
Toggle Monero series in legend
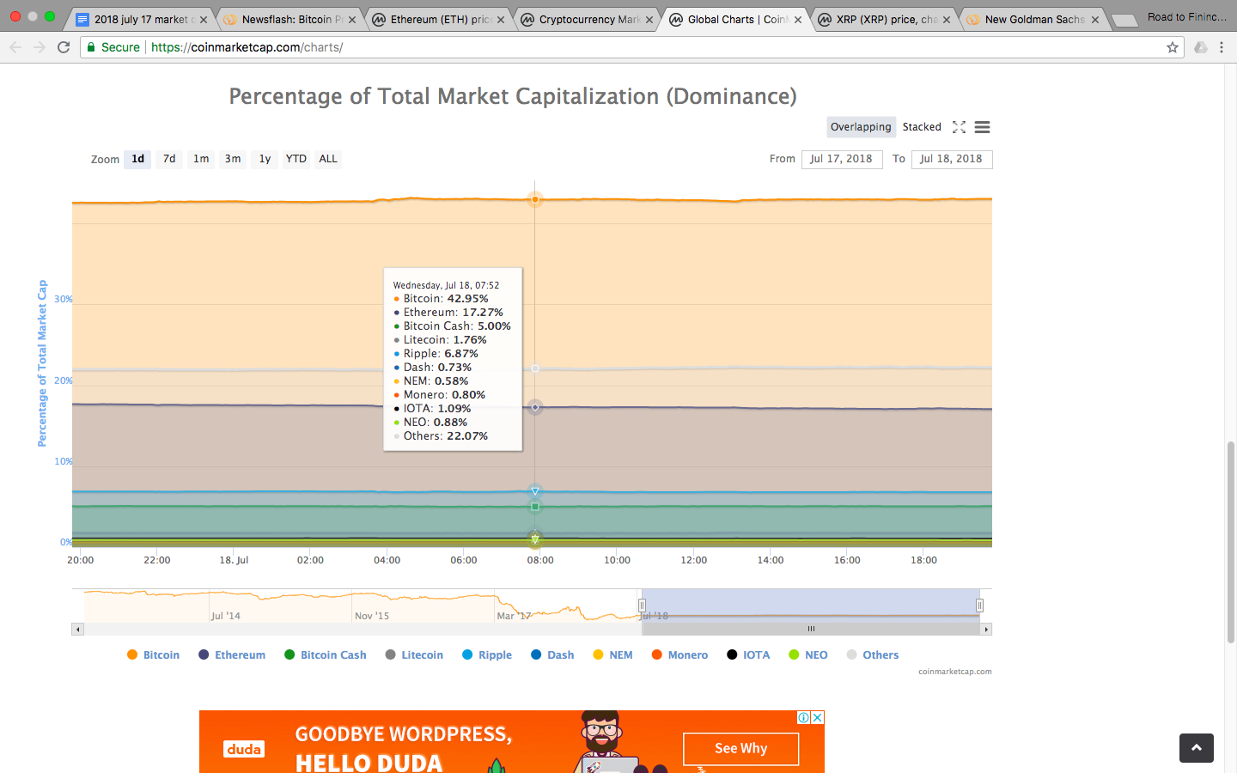679,654
